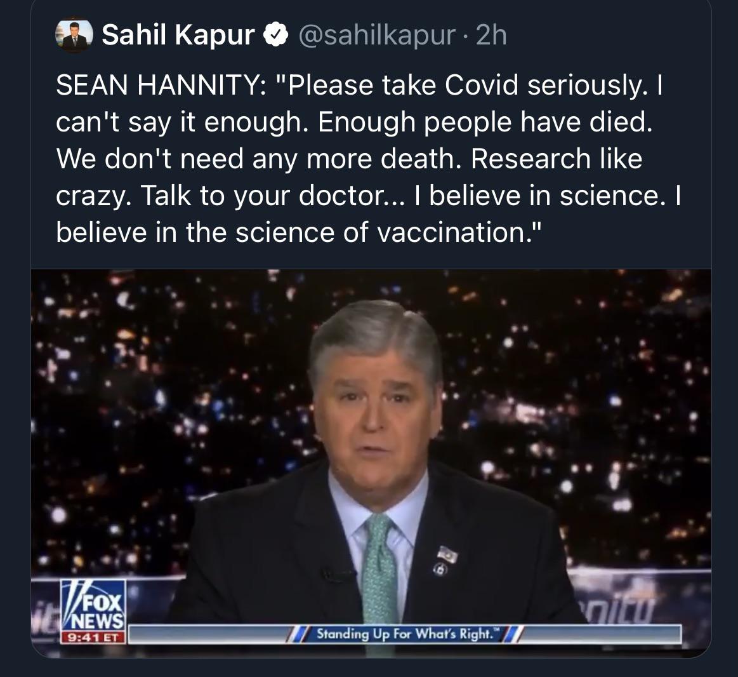
Task: Click the word "vaccination" in the tweet
Action: coord(451,234)
